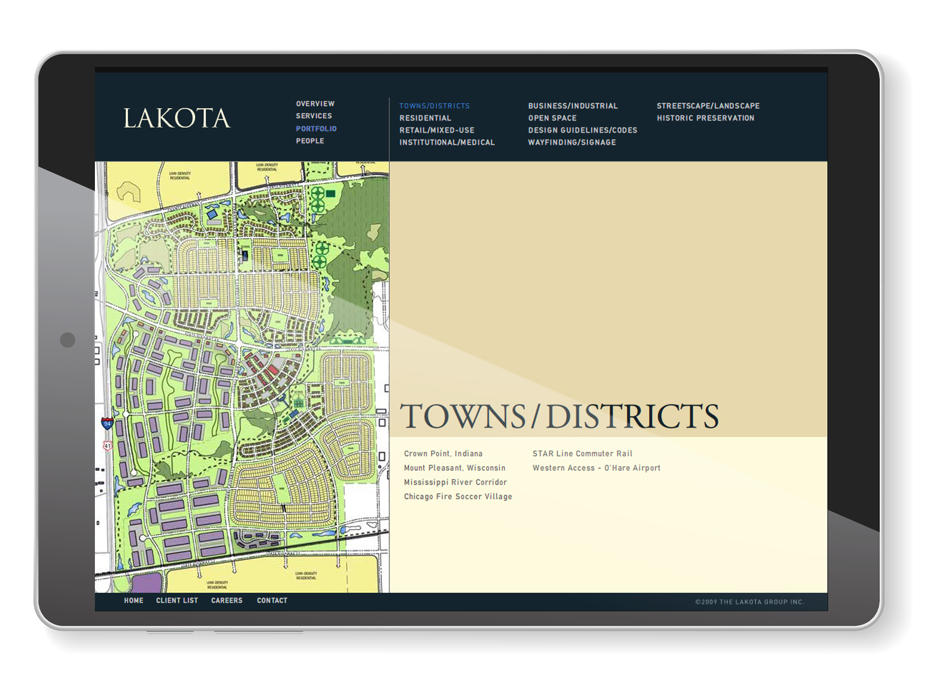Click the Home footer link
Screen dimensions: 926x694
[x=134, y=601]
